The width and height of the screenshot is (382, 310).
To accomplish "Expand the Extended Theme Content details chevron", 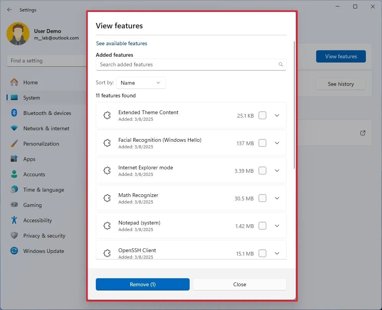I will pyautogui.click(x=277, y=115).
